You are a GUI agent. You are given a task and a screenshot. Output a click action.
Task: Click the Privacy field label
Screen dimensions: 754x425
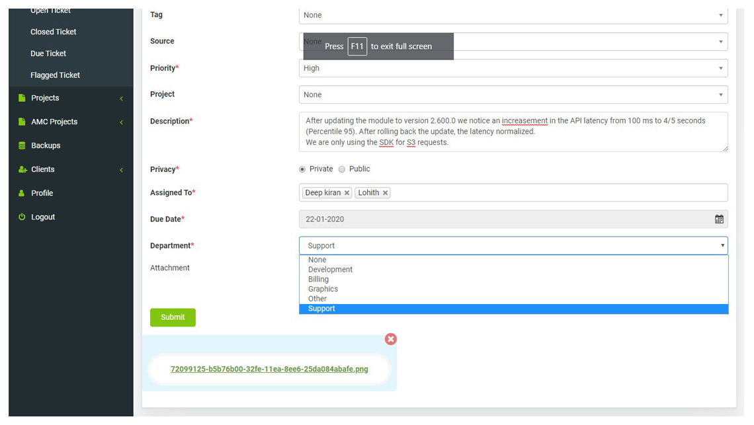[x=165, y=169]
